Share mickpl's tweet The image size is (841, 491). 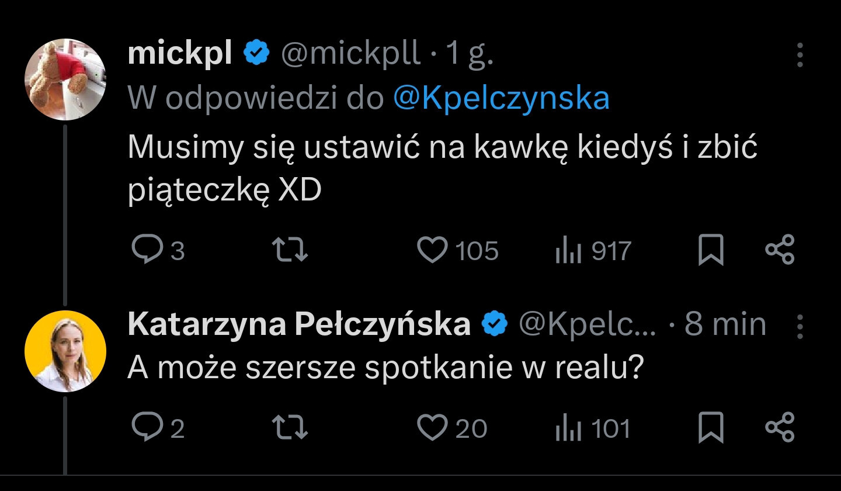[780, 250]
